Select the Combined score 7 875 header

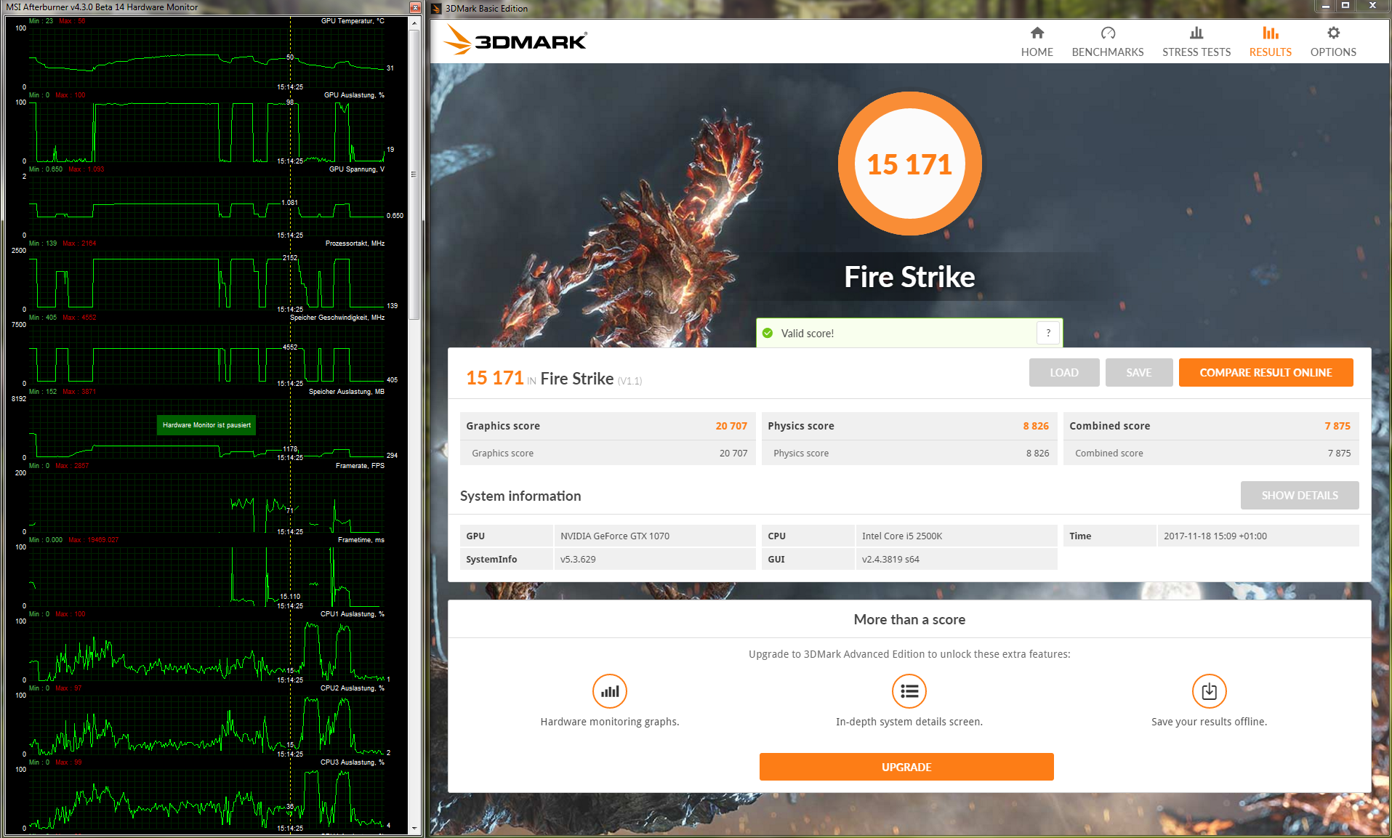pos(1210,426)
